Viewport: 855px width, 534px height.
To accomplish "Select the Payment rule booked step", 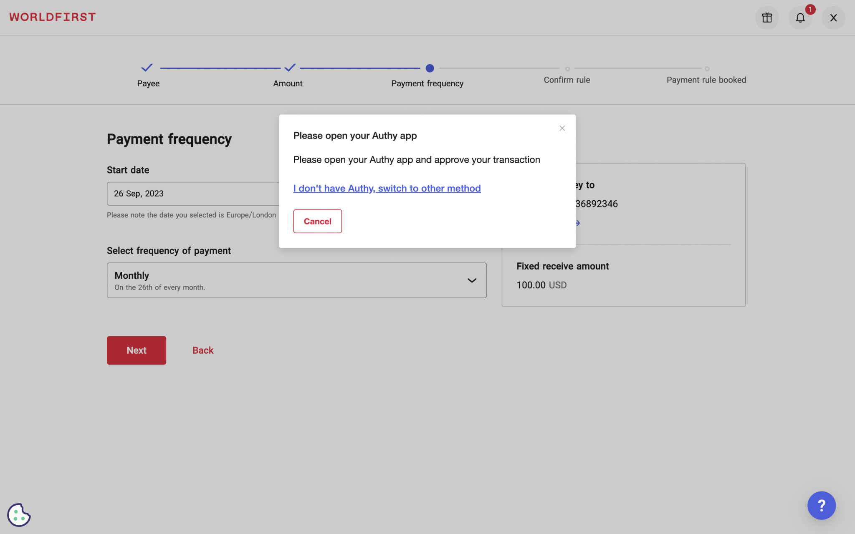I will pyautogui.click(x=706, y=68).
